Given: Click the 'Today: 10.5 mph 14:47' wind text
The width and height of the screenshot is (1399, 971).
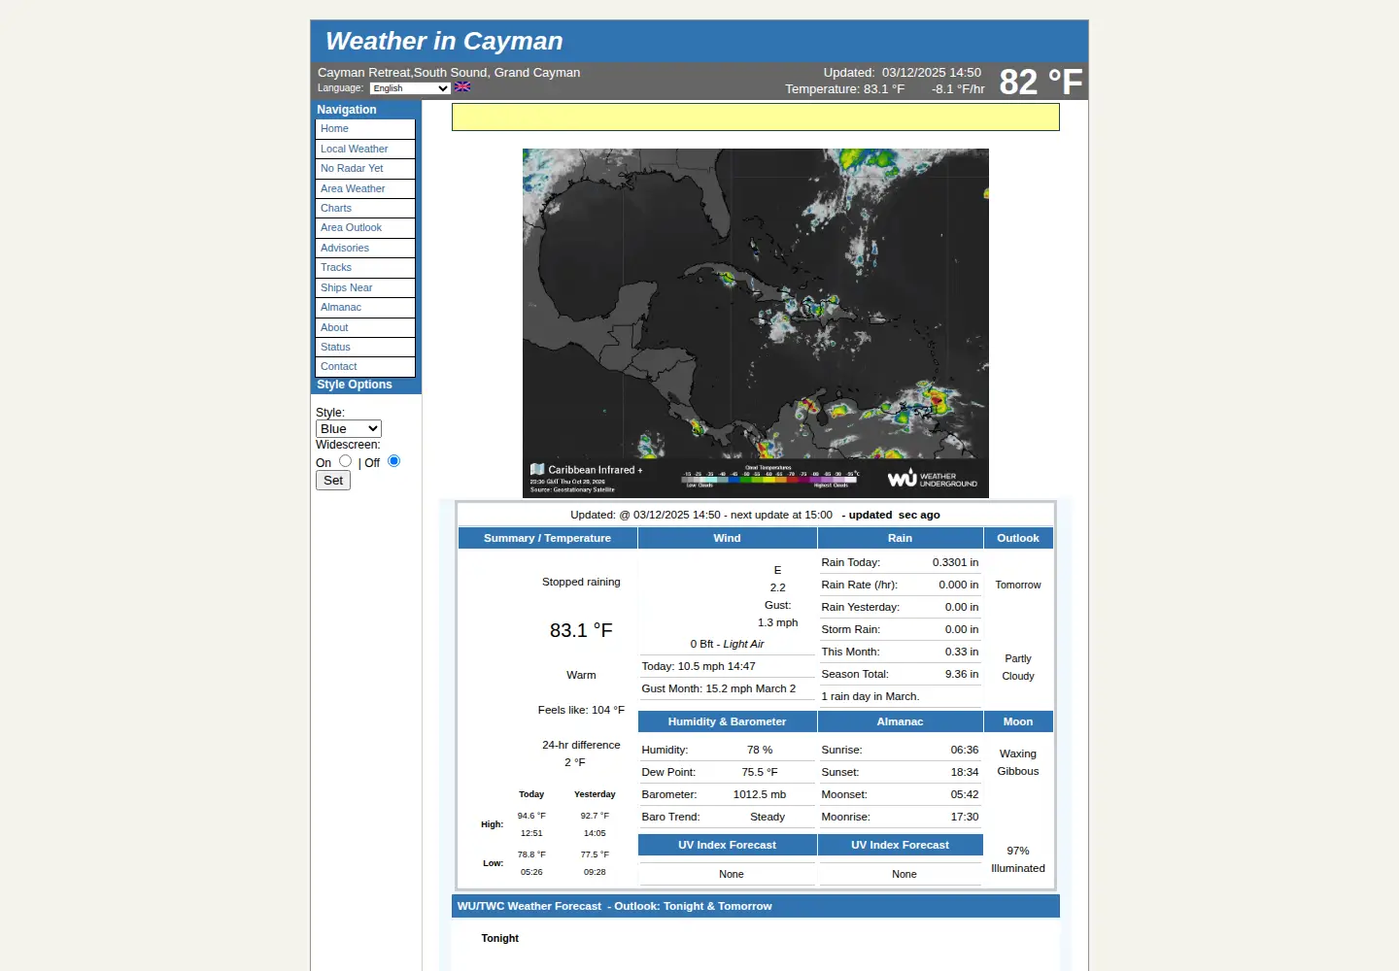Looking at the screenshot, I should click(699, 666).
